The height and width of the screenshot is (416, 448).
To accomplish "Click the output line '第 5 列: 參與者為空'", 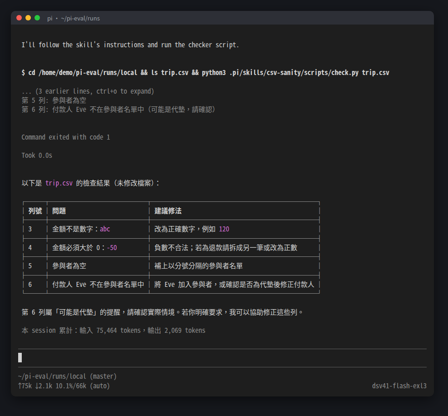I will coord(54,100).
